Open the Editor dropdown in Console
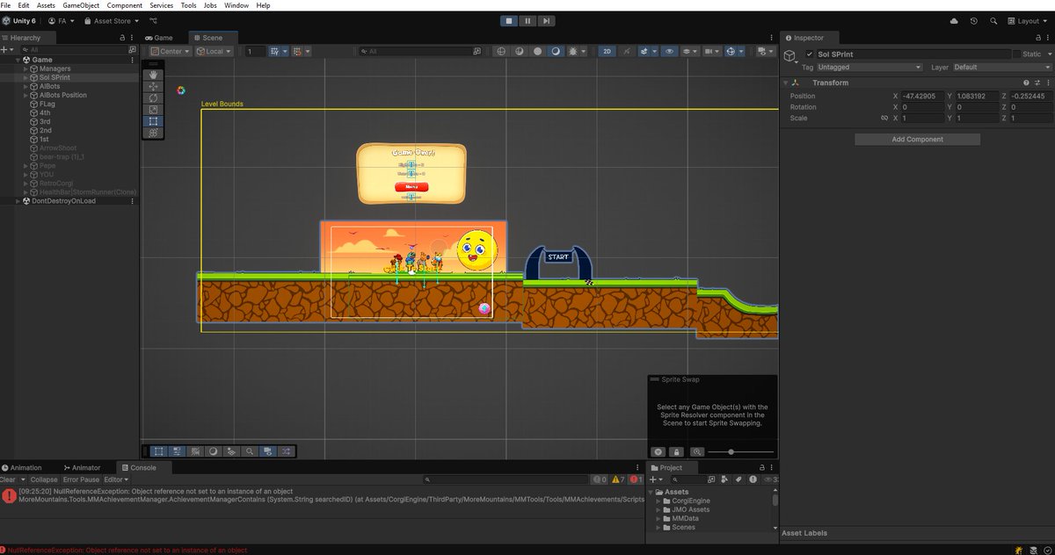The image size is (1055, 555). (x=116, y=479)
